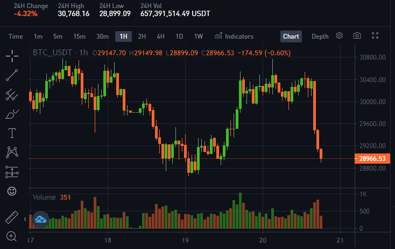Select the 2H interval
Viewport: 395px width, 249px height.
tap(142, 36)
